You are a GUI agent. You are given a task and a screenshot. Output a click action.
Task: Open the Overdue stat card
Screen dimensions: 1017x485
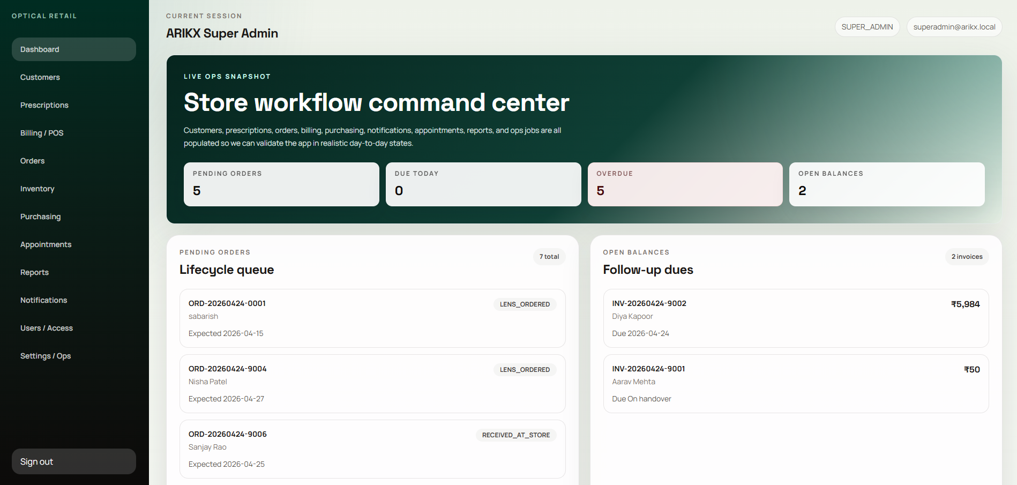point(685,184)
